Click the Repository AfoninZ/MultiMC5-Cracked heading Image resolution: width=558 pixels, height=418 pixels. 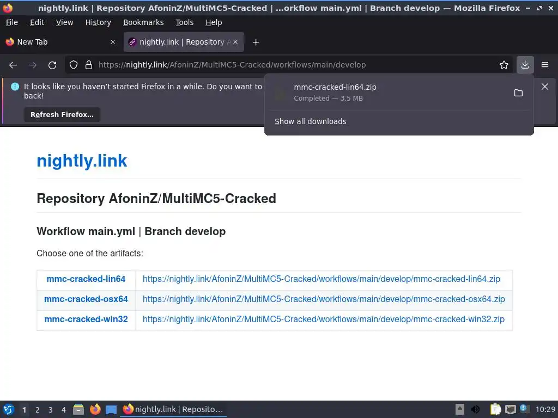pyautogui.click(x=156, y=198)
